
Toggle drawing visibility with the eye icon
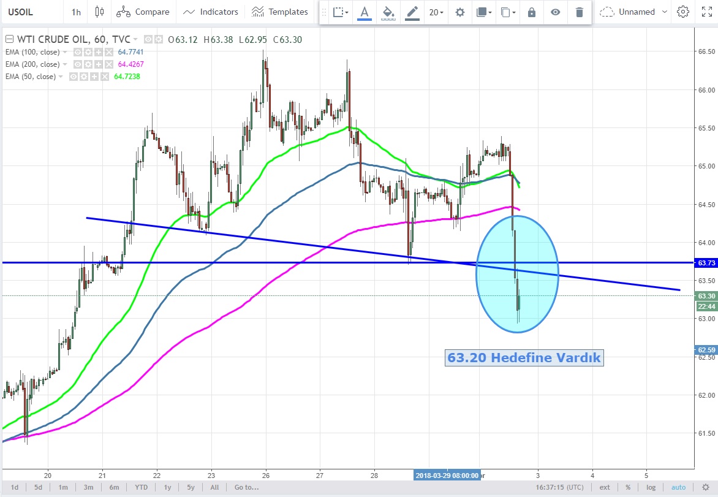(555, 12)
